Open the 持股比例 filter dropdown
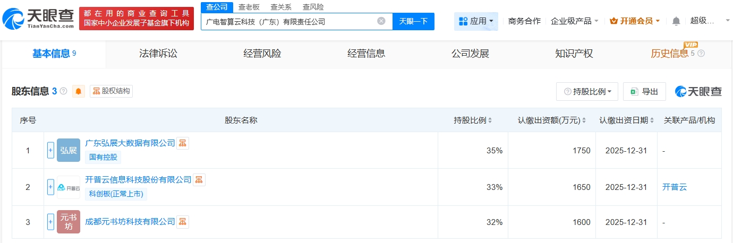733x243 pixels. 587,91
